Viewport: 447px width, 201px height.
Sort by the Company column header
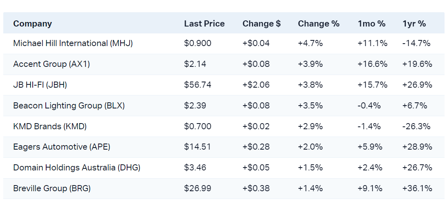(32, 24)
